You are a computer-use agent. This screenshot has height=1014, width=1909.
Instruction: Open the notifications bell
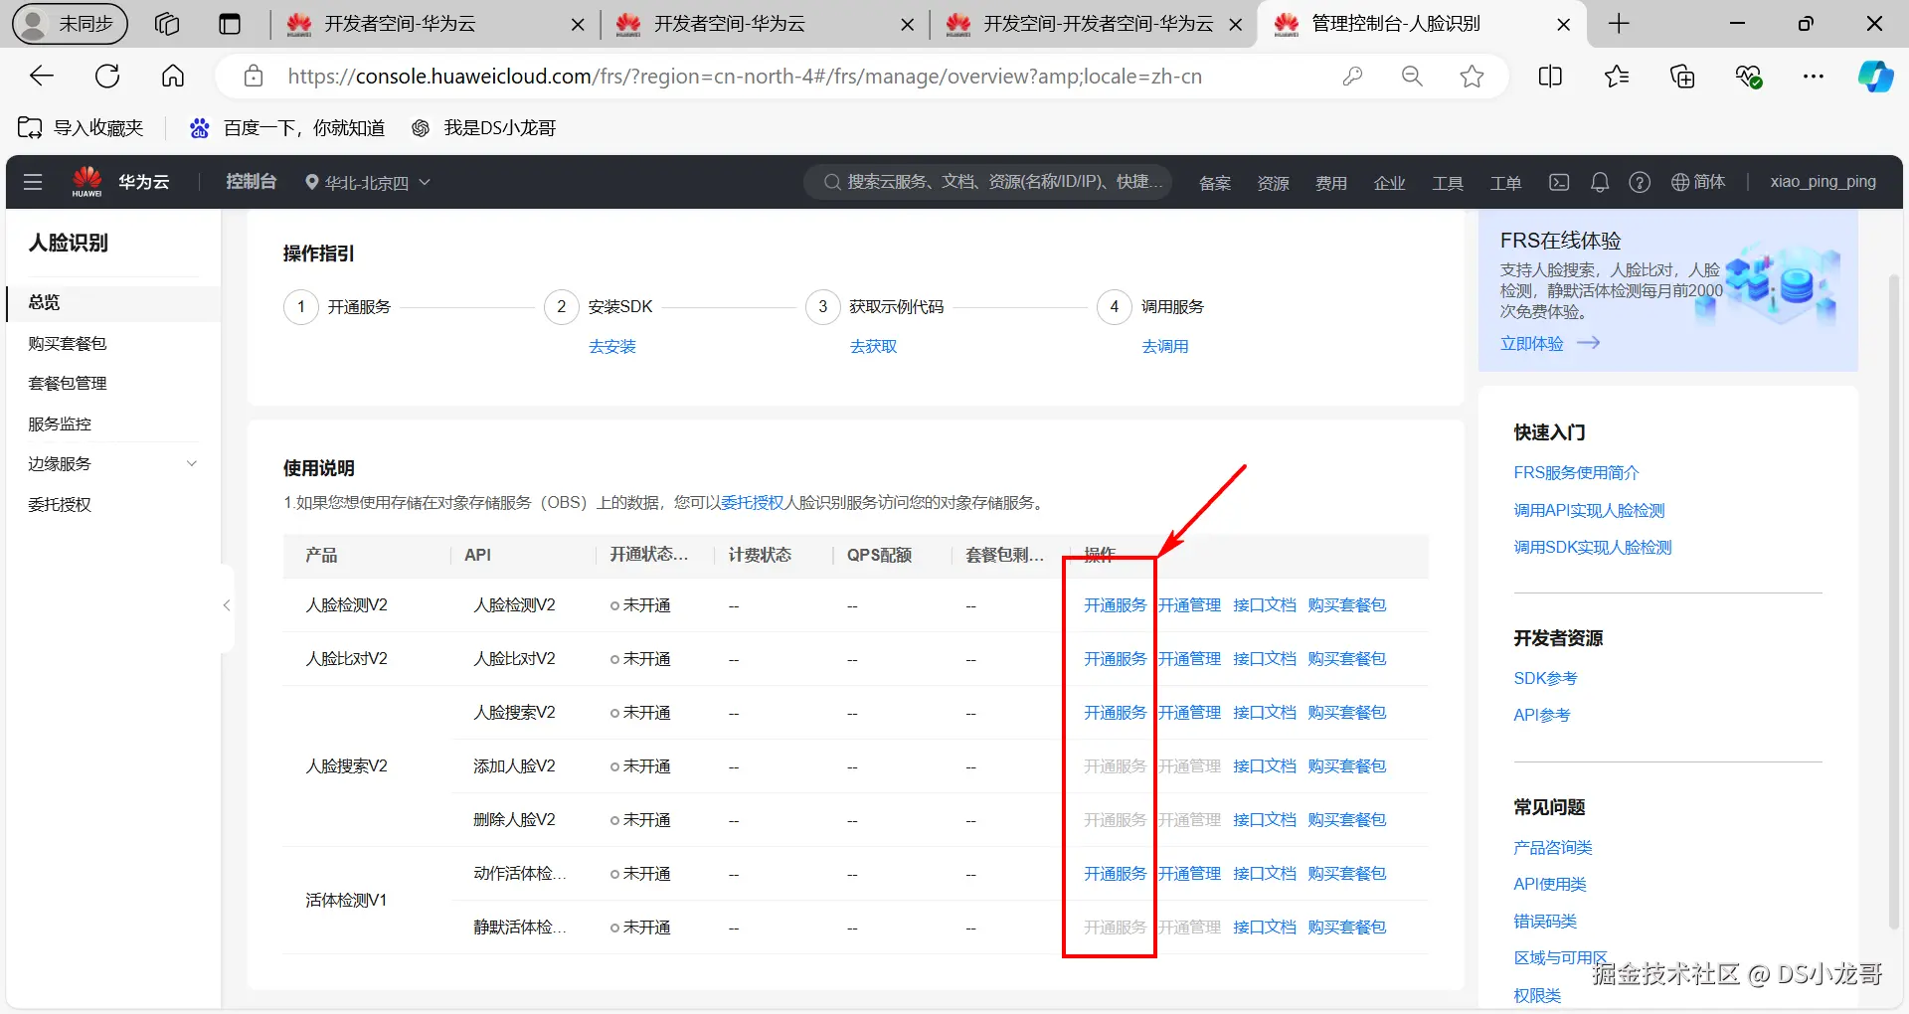[x=1600, y=182]
